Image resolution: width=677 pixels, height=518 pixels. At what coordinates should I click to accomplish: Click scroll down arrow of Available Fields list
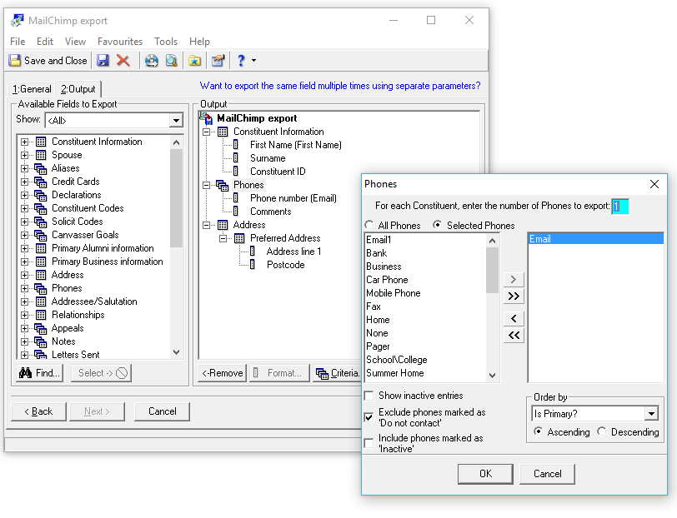click(x=176, y=352)
